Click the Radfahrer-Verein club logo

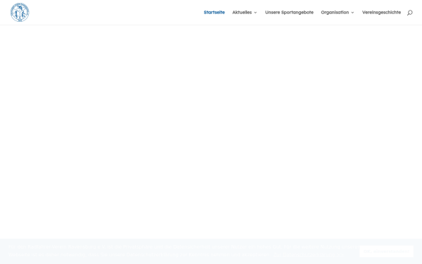click(x=20, y=13)
